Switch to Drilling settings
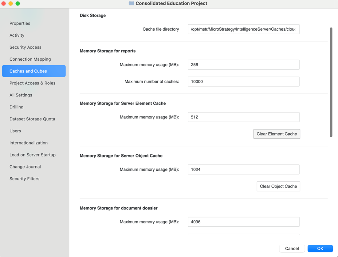 [x=16, y=107]
